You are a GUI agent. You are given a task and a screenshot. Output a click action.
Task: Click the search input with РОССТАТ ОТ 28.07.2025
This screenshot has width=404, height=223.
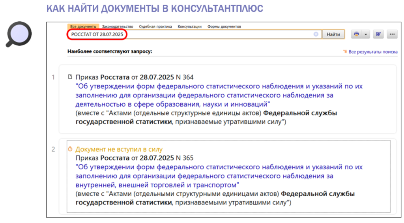(195, 34)
